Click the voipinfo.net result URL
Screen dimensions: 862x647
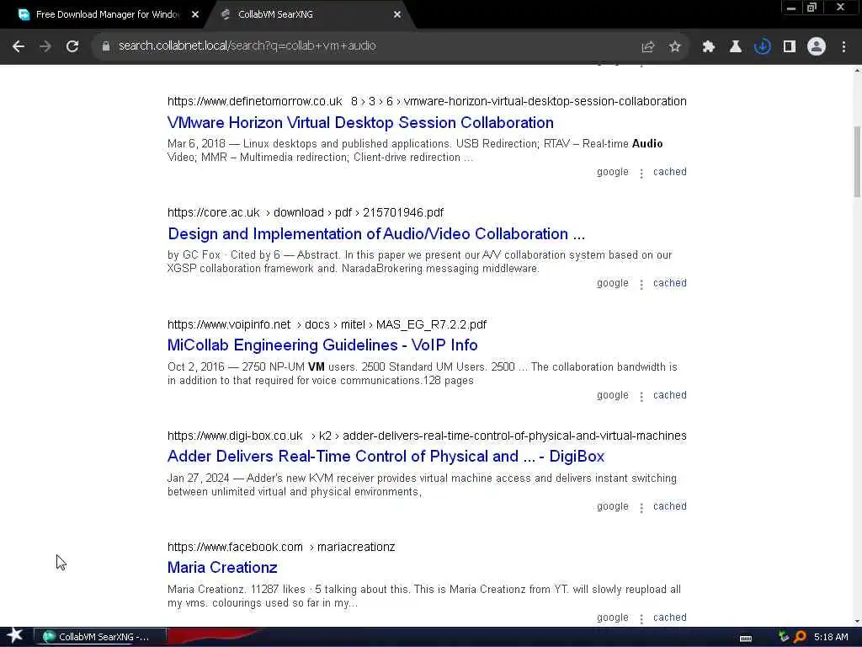pyautogui.click(x=327, y=324)
